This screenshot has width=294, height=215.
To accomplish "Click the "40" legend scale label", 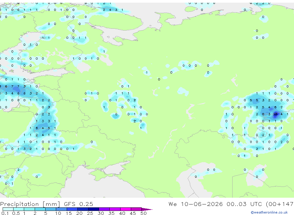I will pos(122,213).
